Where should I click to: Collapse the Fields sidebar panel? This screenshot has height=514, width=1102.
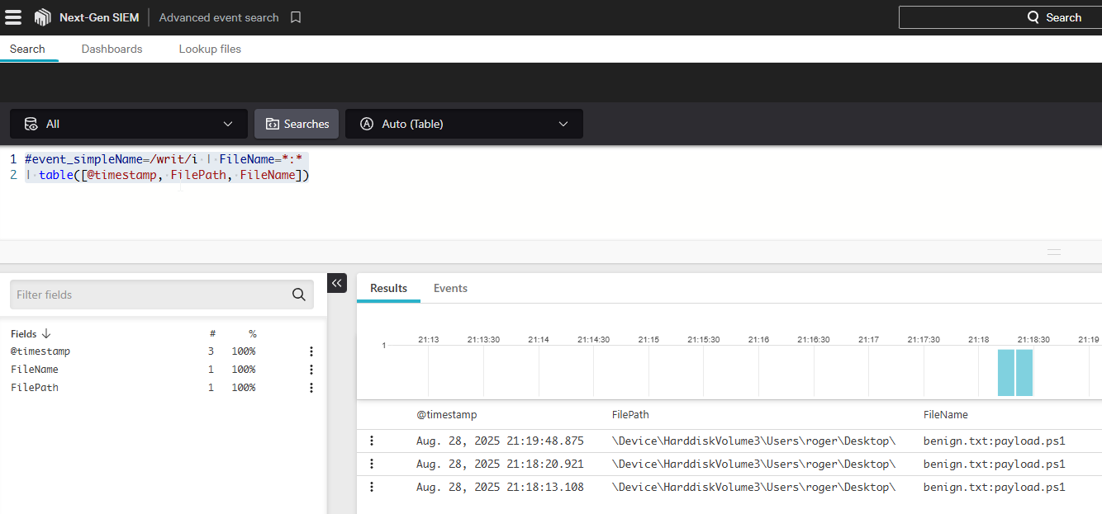[336, 283]
